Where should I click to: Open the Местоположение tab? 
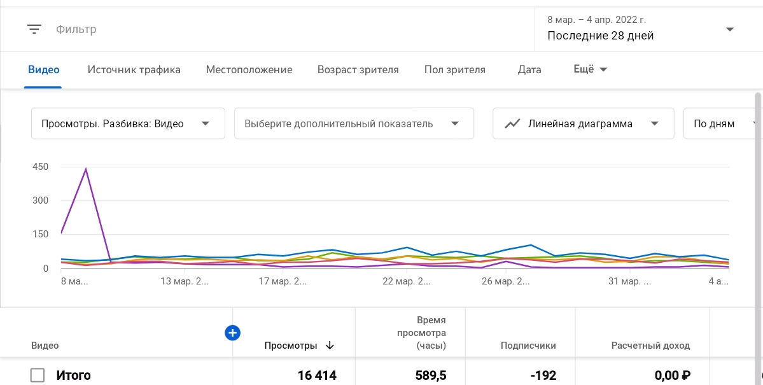[249, 70]
